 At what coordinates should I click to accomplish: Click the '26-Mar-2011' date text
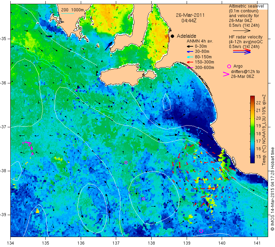[190, 15]
